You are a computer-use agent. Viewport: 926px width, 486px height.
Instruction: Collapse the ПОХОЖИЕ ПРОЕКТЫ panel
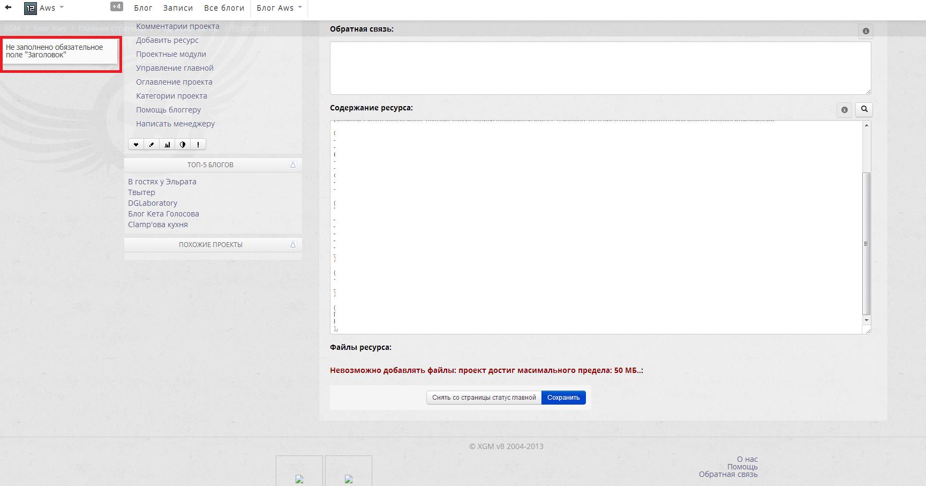point(293,245)
